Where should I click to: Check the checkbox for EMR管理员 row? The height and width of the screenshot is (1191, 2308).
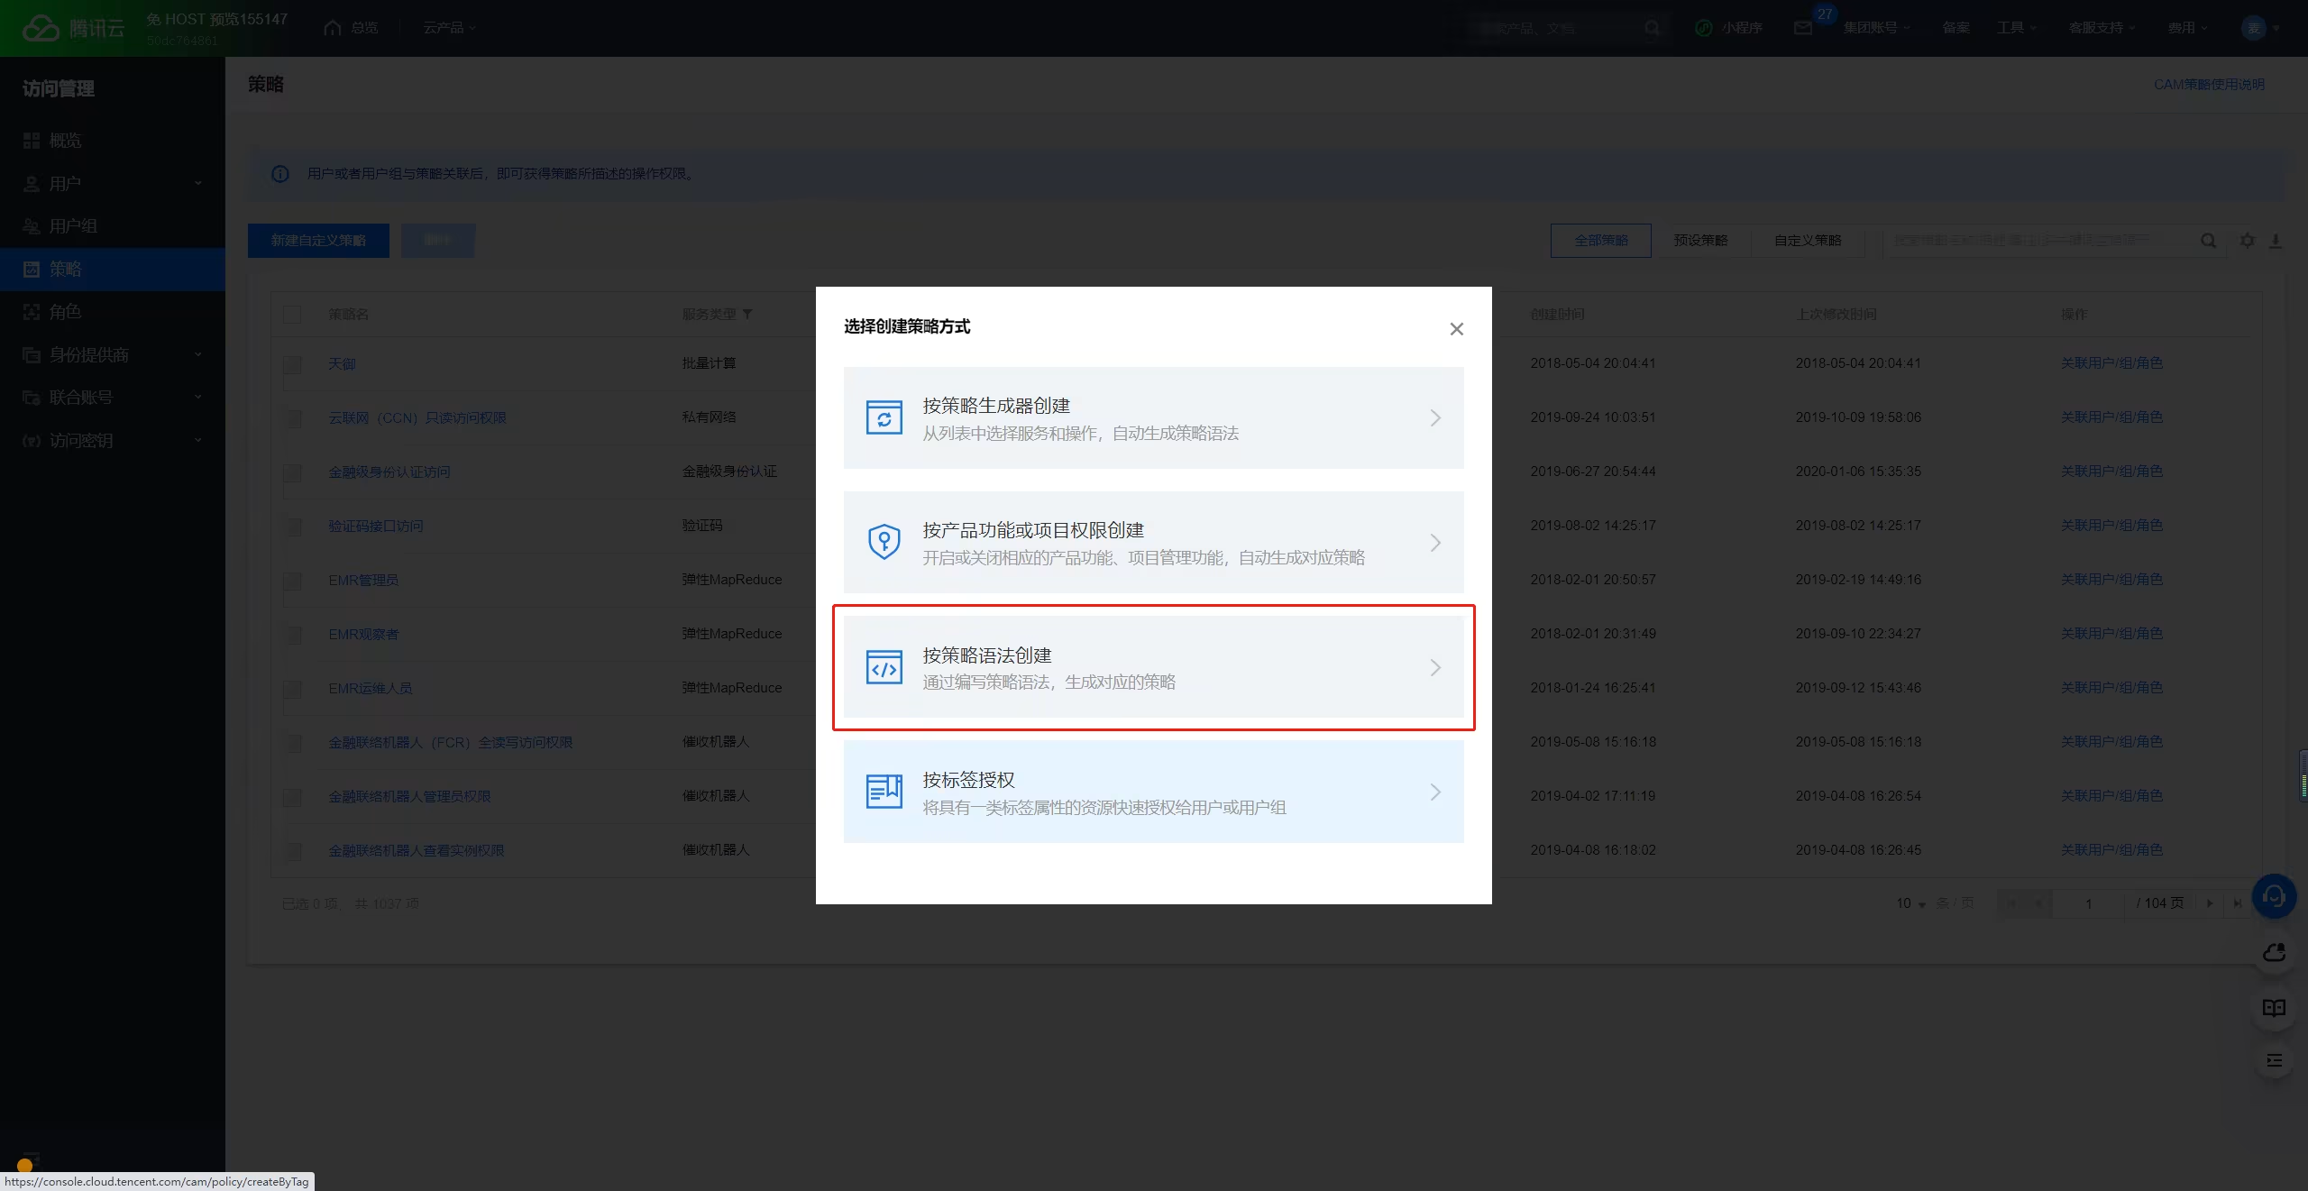(292, 581)
